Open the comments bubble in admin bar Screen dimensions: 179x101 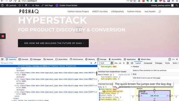coord(27,5)
